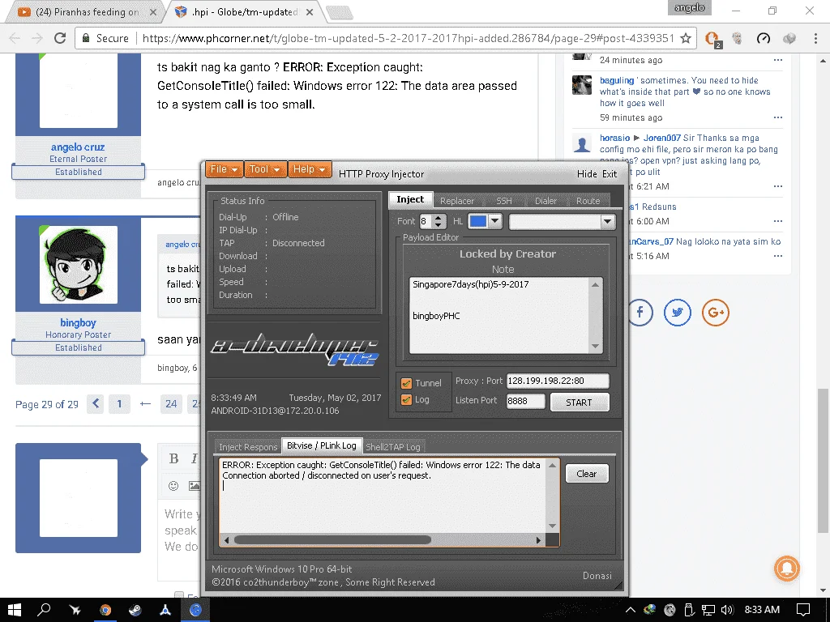Open the Tool menu in HTTP Proxy Injector
The image size is (830, 622).
(x=265, y=169)
